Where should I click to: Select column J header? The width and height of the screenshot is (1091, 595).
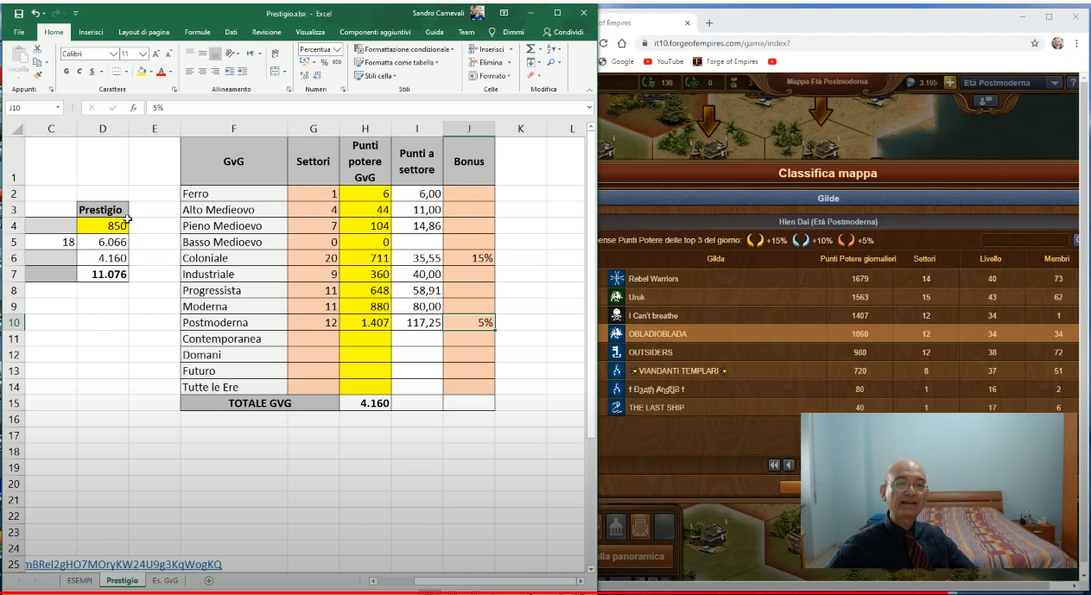click(x=469, y=129)
